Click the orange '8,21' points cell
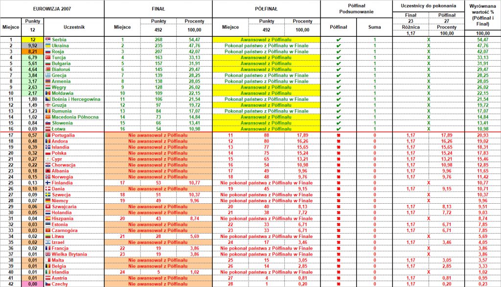Image resolution: width=501 pixels, height=287 pixels. pyautogui.click(x=33, y=51)
